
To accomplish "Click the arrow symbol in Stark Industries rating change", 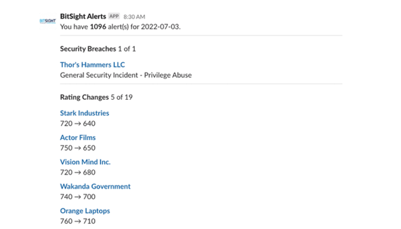I will click(x=77, y=123).
